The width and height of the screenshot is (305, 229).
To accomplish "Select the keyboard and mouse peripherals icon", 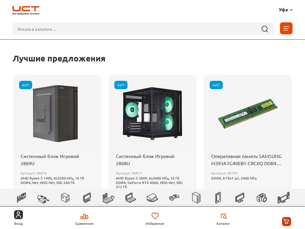I will pos(108,198).
